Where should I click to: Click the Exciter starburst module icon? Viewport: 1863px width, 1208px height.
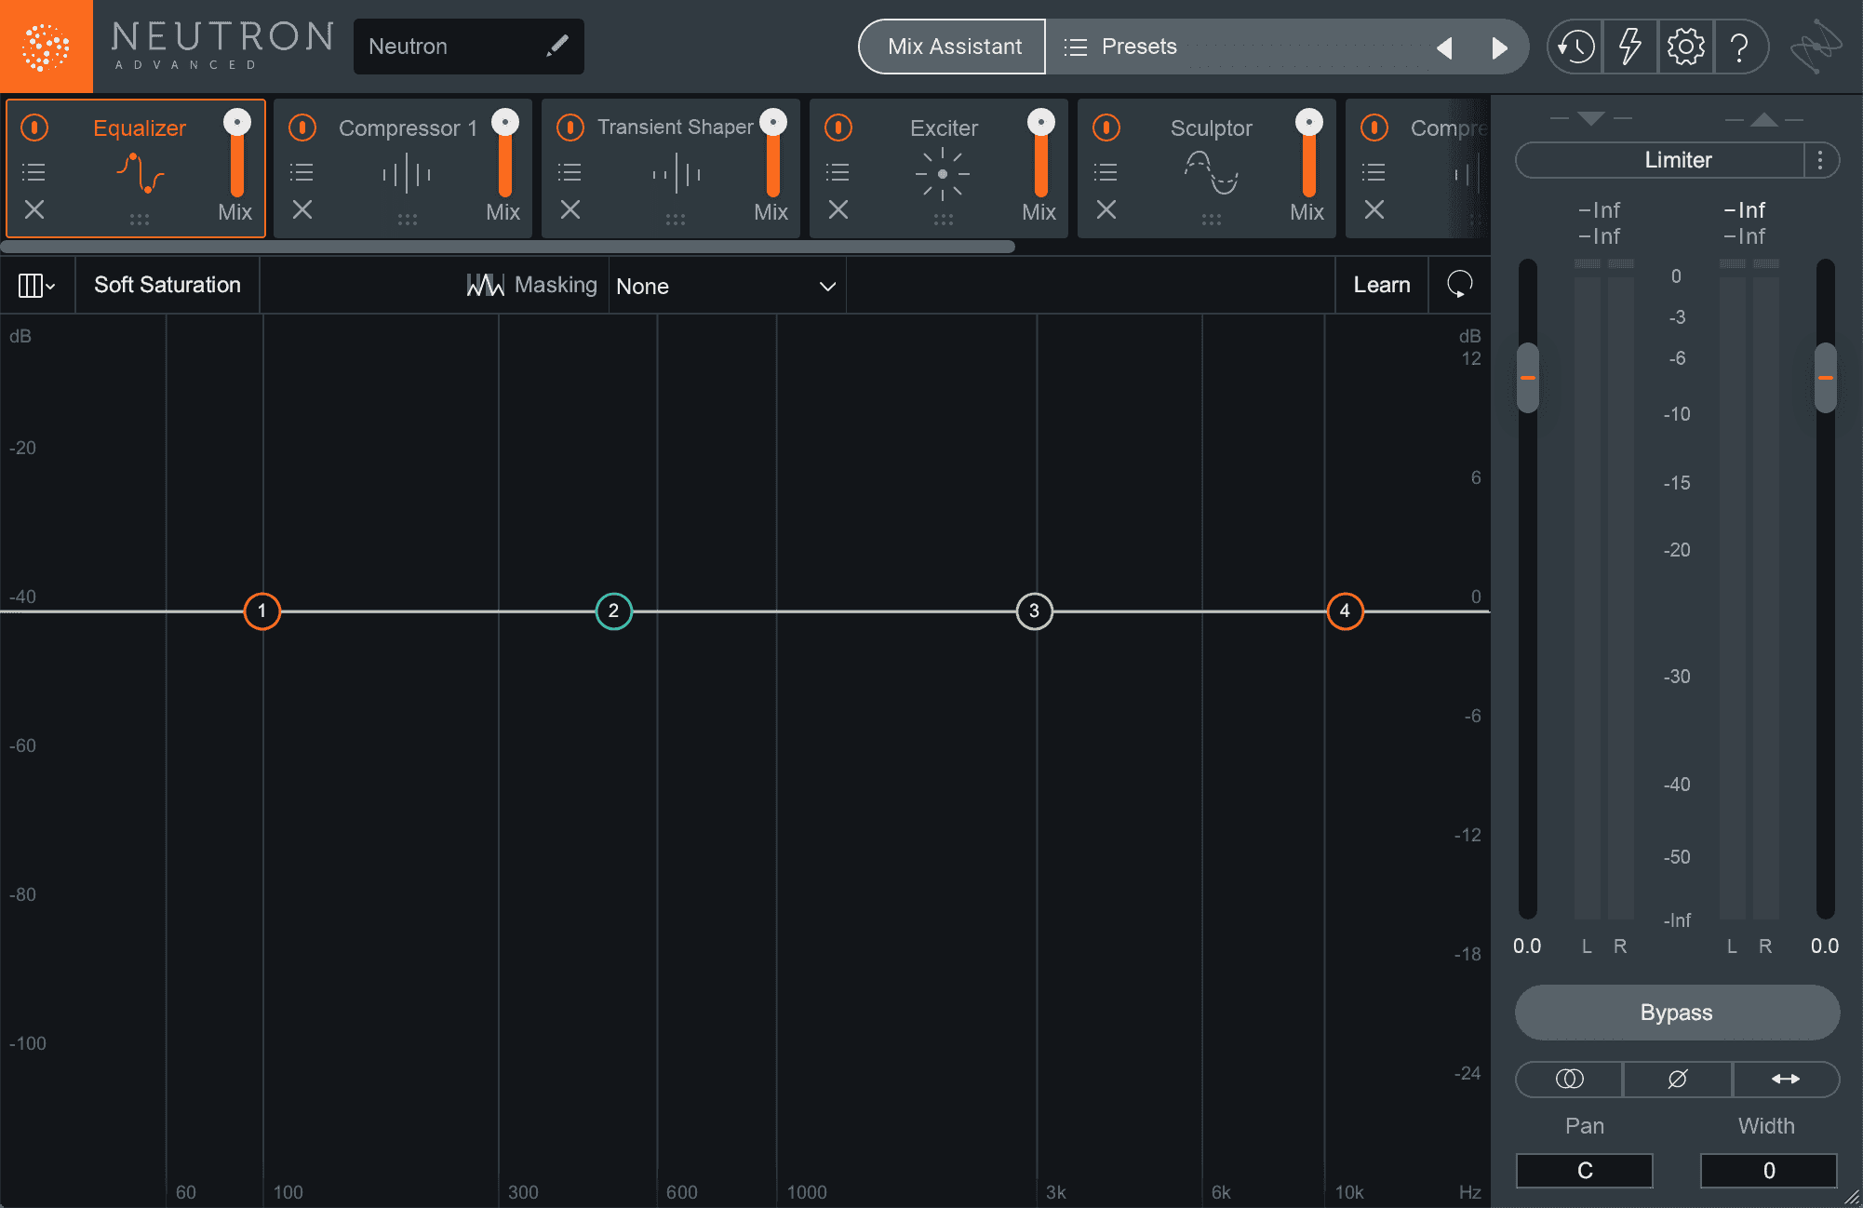point(943,174)
